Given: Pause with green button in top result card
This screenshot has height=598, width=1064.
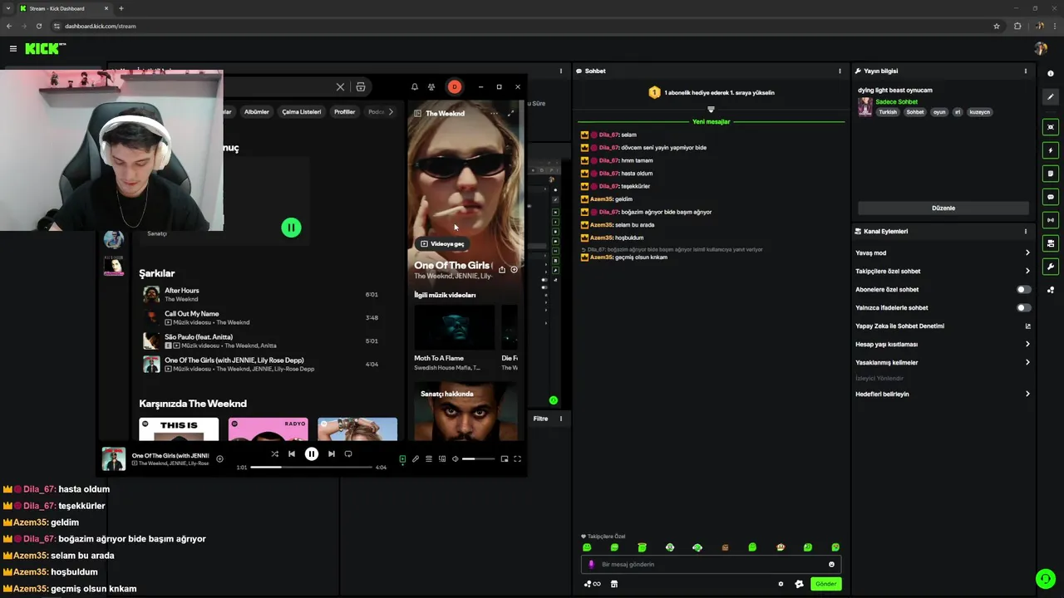Looking at the screenshot, I should pos(291,228).
